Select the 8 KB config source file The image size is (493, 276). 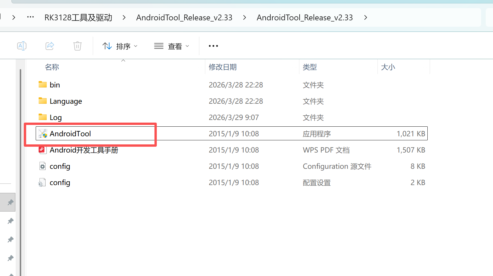[x=60, y=166]
